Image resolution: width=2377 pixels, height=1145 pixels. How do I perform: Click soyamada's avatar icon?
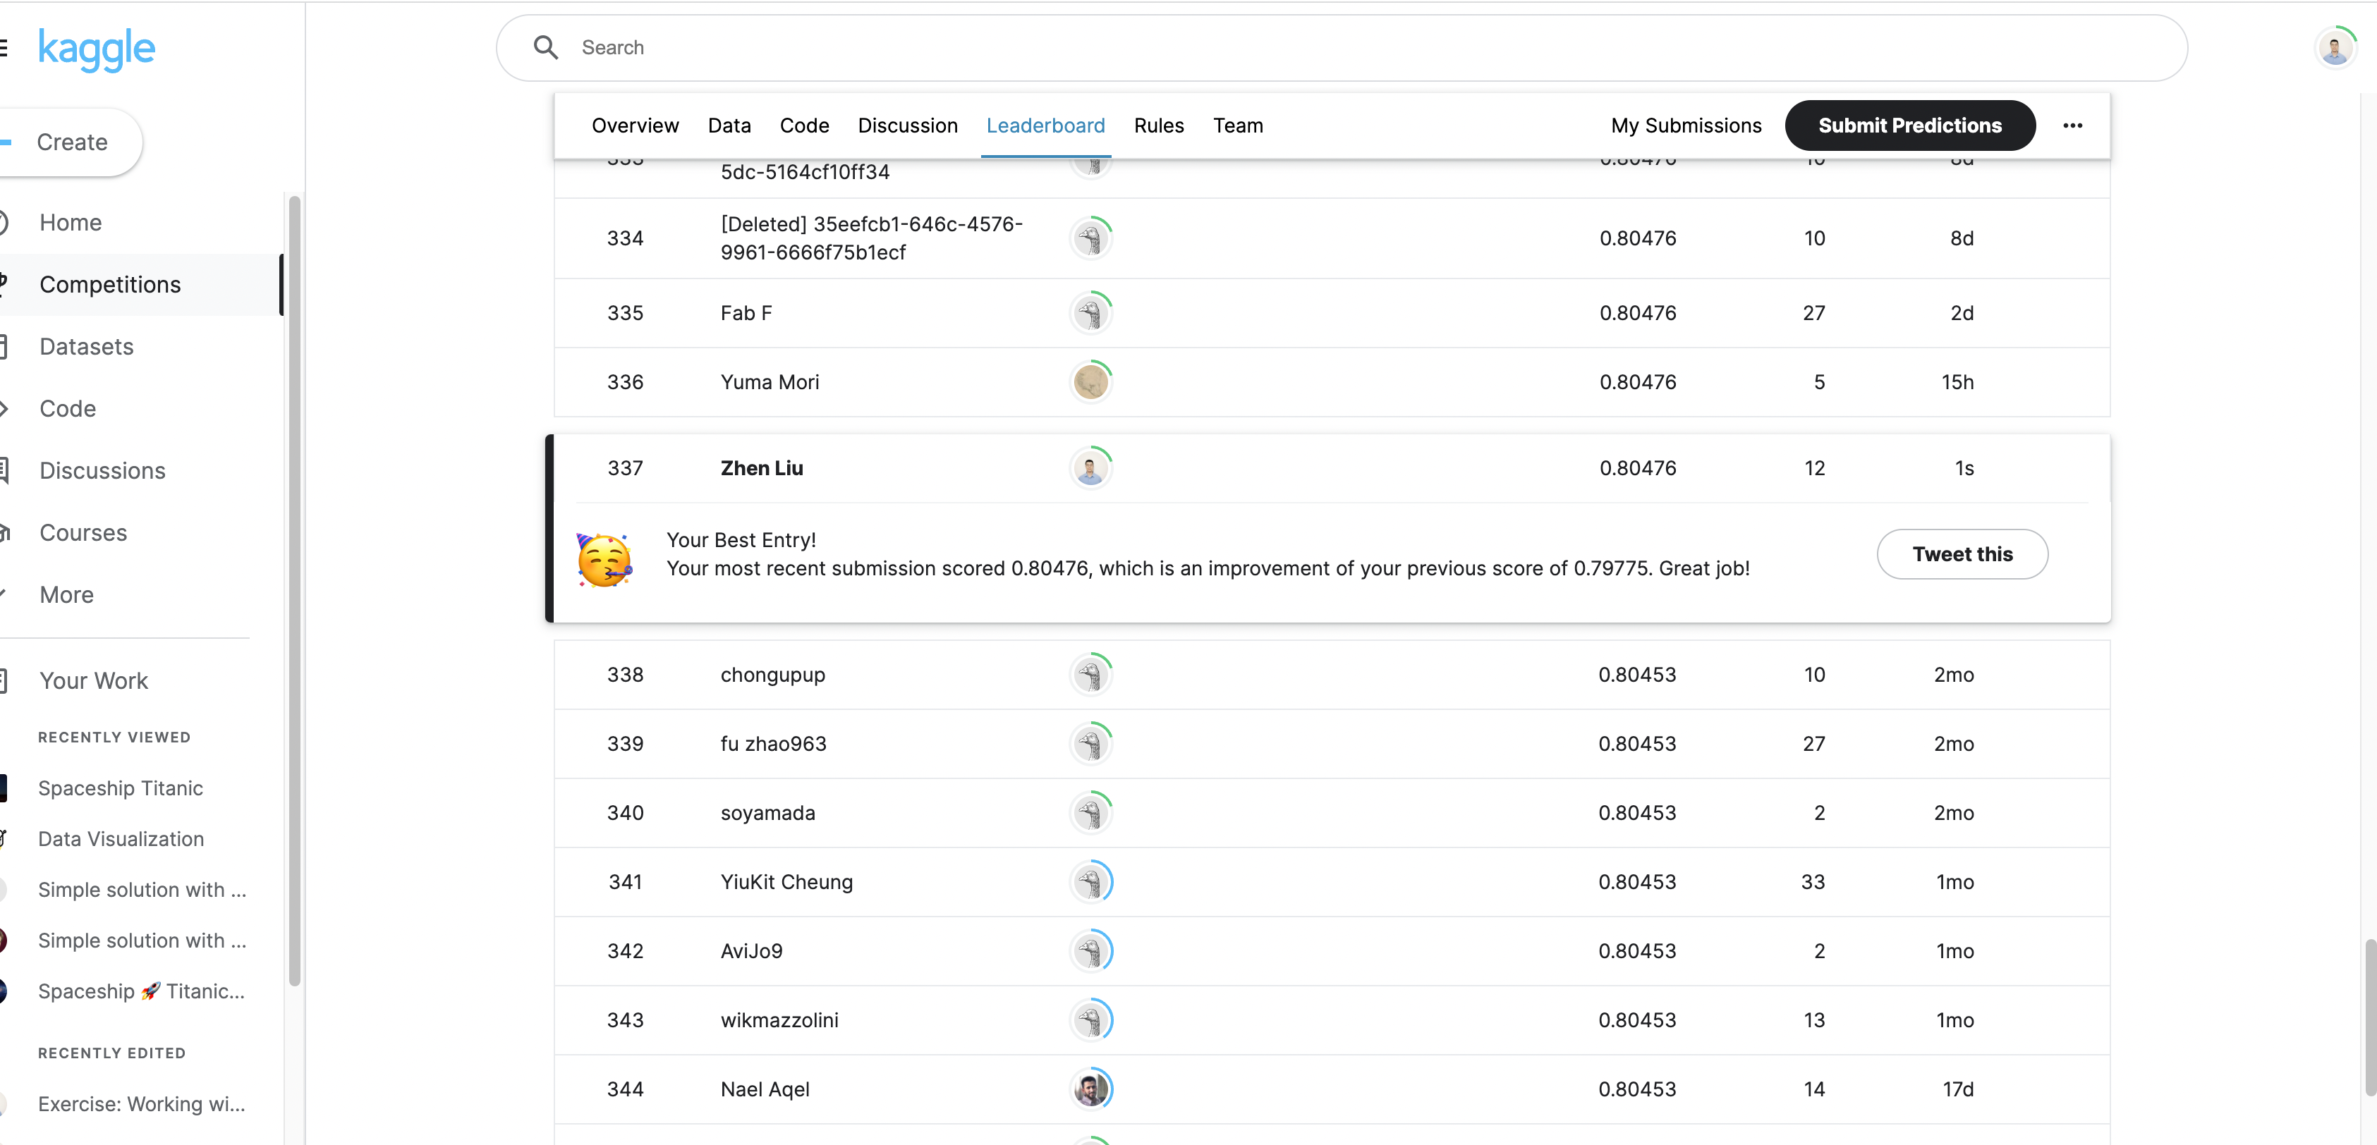coord(1090,813)
